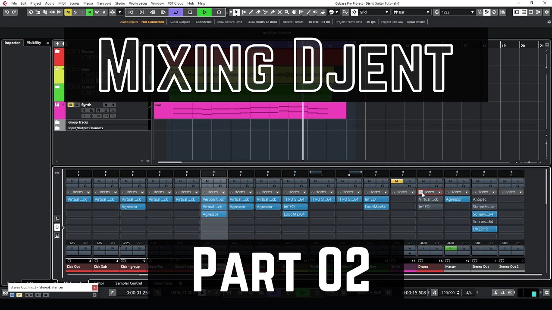The height and width of the screenshot is (310, 552).
Task: Select the Range Selection tool
Action: (244, 12)
